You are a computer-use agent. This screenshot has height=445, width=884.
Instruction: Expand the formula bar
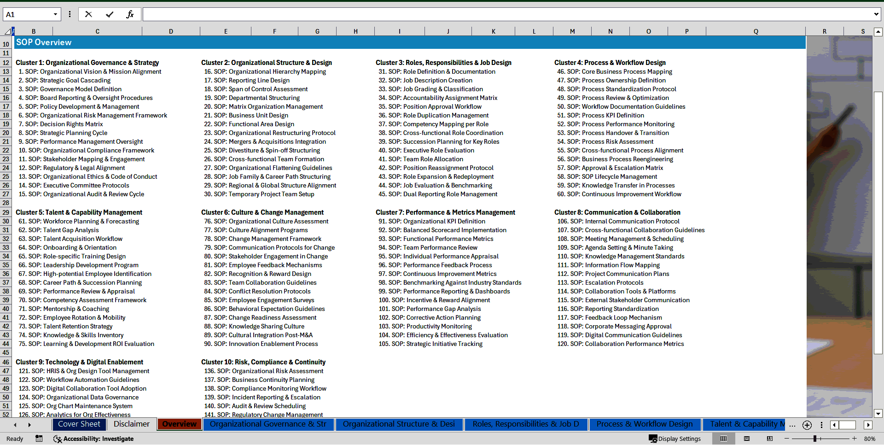point(876,14)
